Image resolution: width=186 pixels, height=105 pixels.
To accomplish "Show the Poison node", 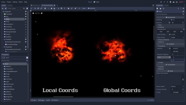I will point(26,34).
